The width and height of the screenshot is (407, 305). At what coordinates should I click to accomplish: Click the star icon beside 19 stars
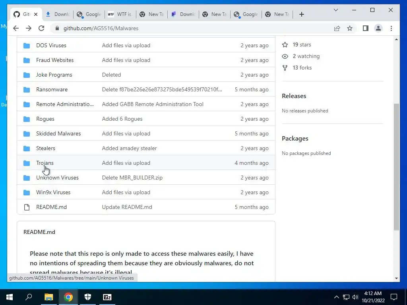(x=285, y=44)
